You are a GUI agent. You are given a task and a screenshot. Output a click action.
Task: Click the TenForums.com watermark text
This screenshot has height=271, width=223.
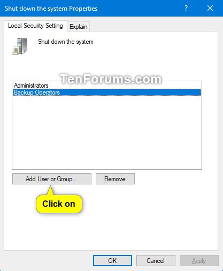(x=111, y=79)
